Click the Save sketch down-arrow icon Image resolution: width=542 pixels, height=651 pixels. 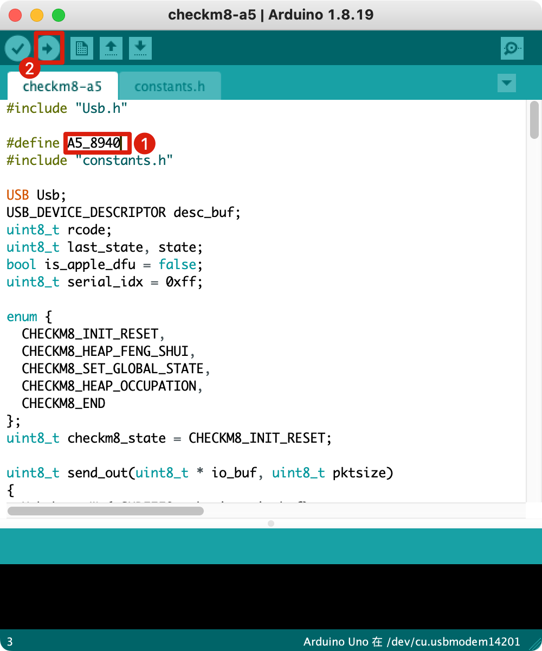pos(140,49)
